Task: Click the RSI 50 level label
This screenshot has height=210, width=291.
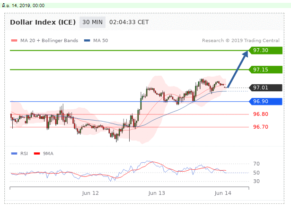Action: point(256,173)
